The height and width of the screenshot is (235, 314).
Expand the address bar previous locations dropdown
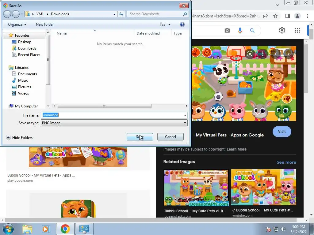tap(114, 14)
